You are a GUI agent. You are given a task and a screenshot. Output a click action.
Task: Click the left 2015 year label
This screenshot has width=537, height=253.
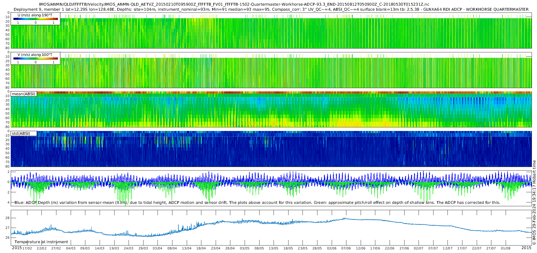[x=17, y=248]
